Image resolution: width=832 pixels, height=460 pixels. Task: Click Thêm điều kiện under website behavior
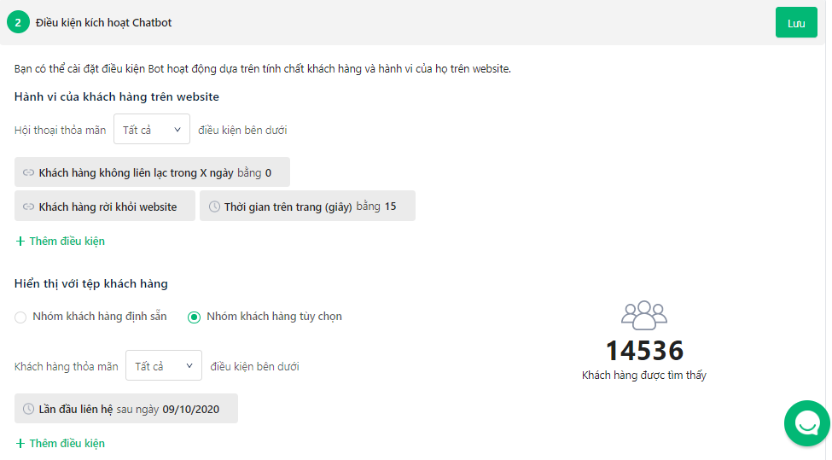tap(60, 241)
